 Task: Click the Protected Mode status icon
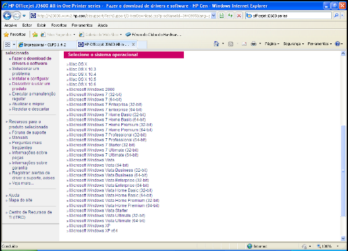click(304, 246)
